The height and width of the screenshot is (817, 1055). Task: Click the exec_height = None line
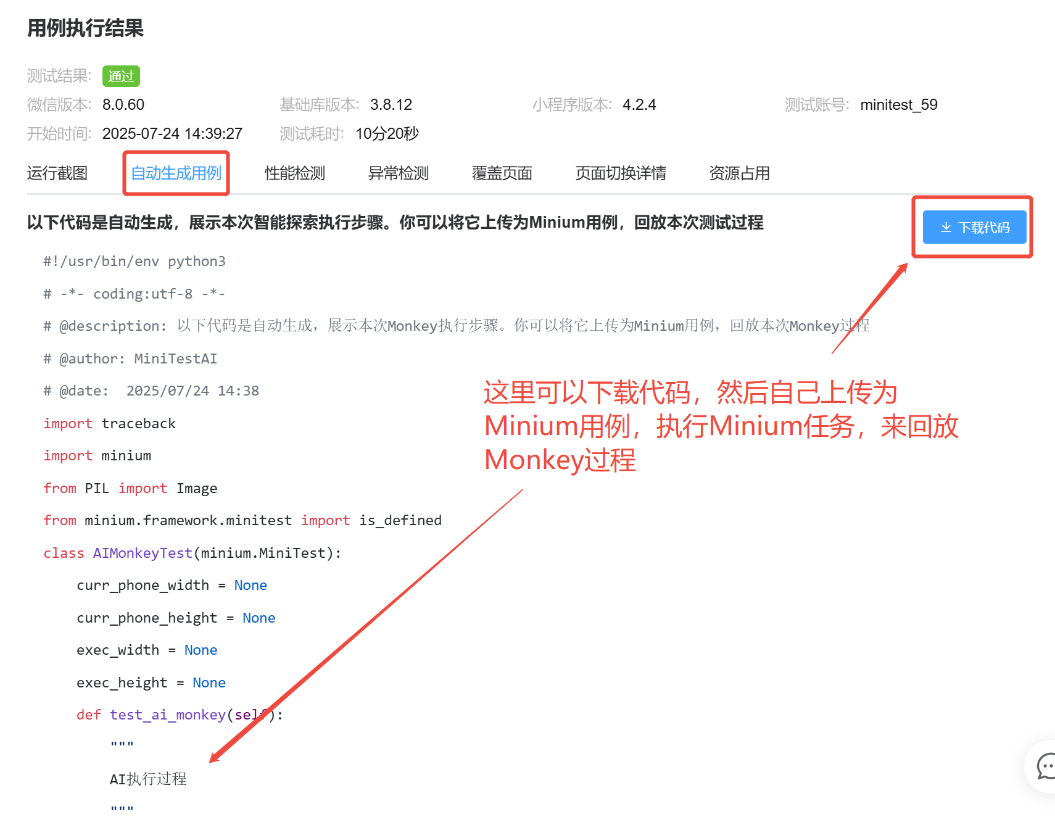151,682
